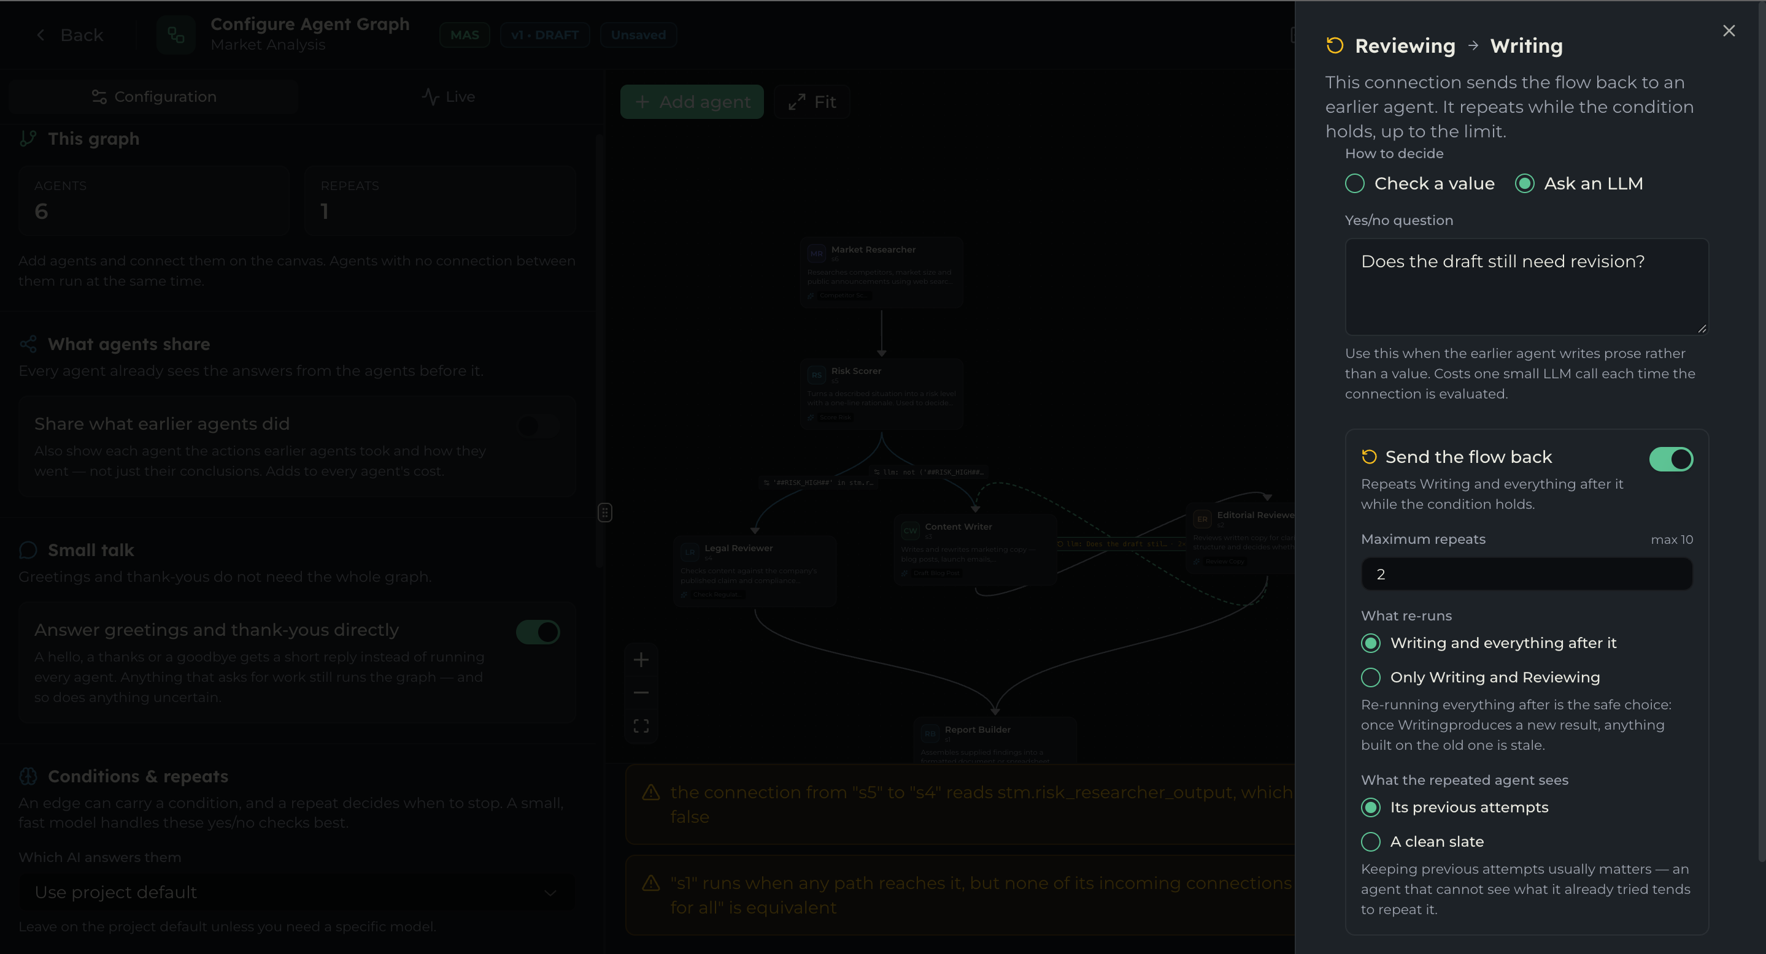This screenshot has width=1766, height=954.
Task: Click the warning icon on s1 runs message
Action: coord(650,883)
